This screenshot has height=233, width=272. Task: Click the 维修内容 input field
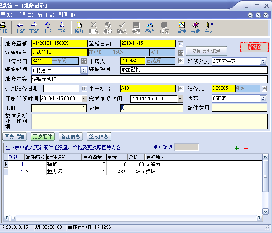click(x=149, y=79)
